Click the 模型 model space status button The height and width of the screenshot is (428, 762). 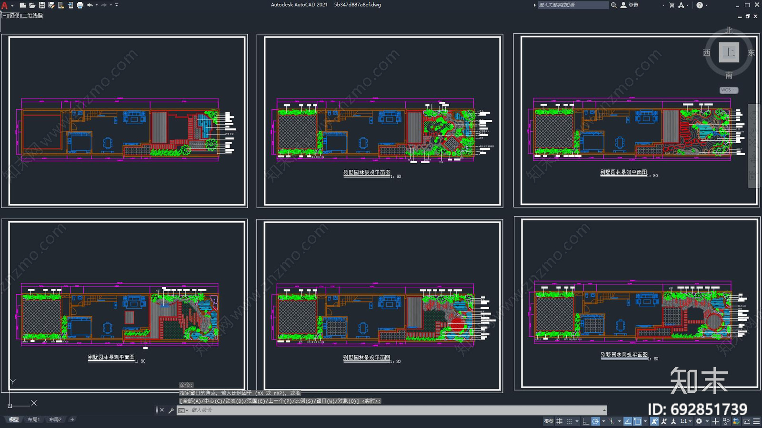point(549,421)
